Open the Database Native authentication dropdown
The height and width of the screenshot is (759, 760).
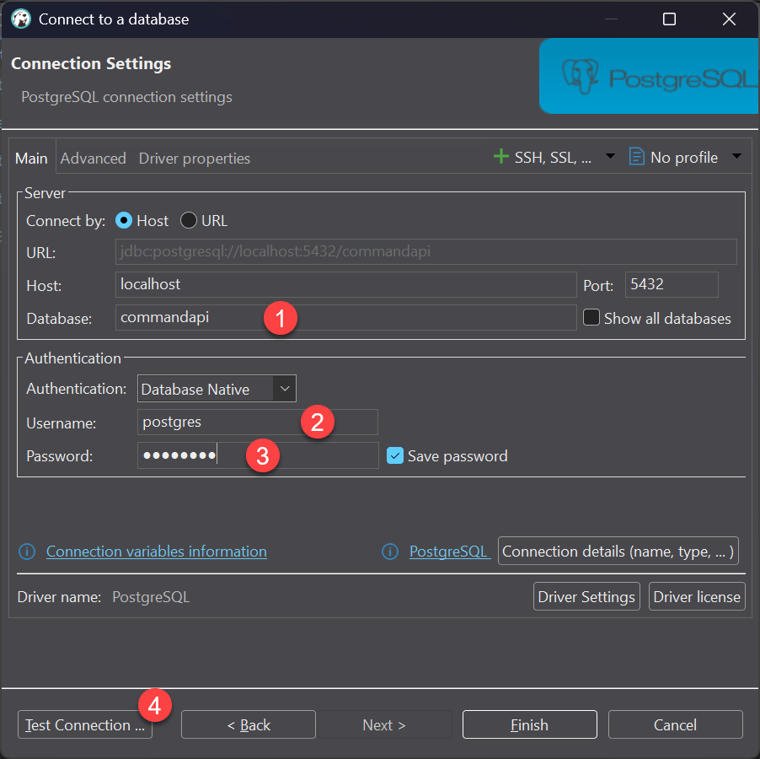(285, 389)
